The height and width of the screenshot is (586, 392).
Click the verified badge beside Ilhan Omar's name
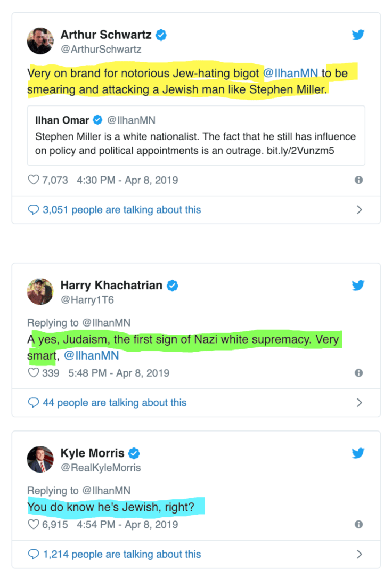(97, 120)
